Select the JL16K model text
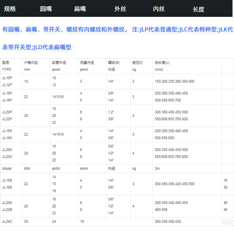 pyautogui.click(x=7, y=138)
